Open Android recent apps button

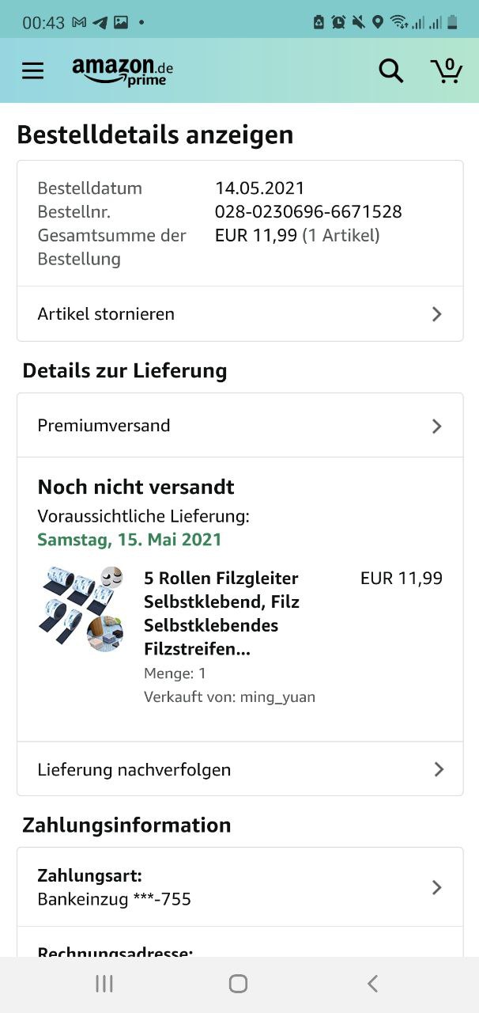click(104, 984)
